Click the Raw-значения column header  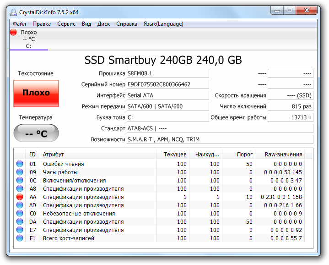280,155
